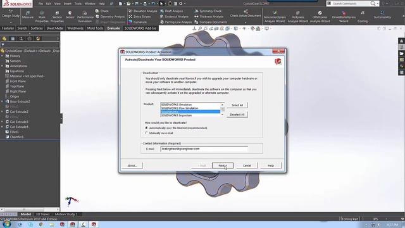Toggle Curvature display

tap(138, 22)
